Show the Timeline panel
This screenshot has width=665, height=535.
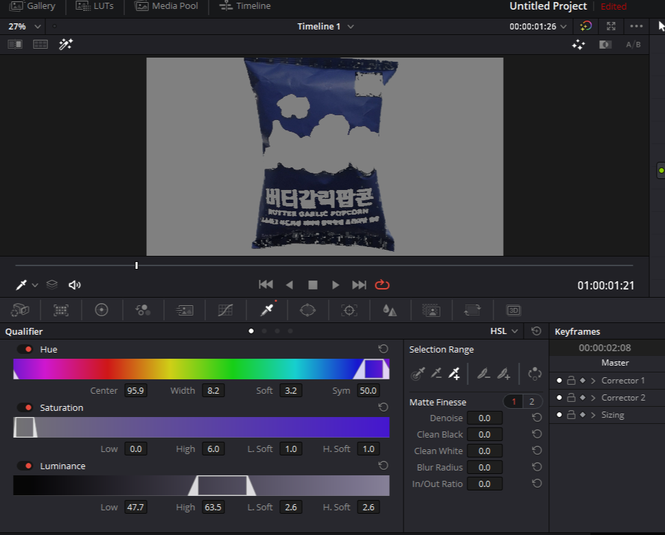[245, 6]
